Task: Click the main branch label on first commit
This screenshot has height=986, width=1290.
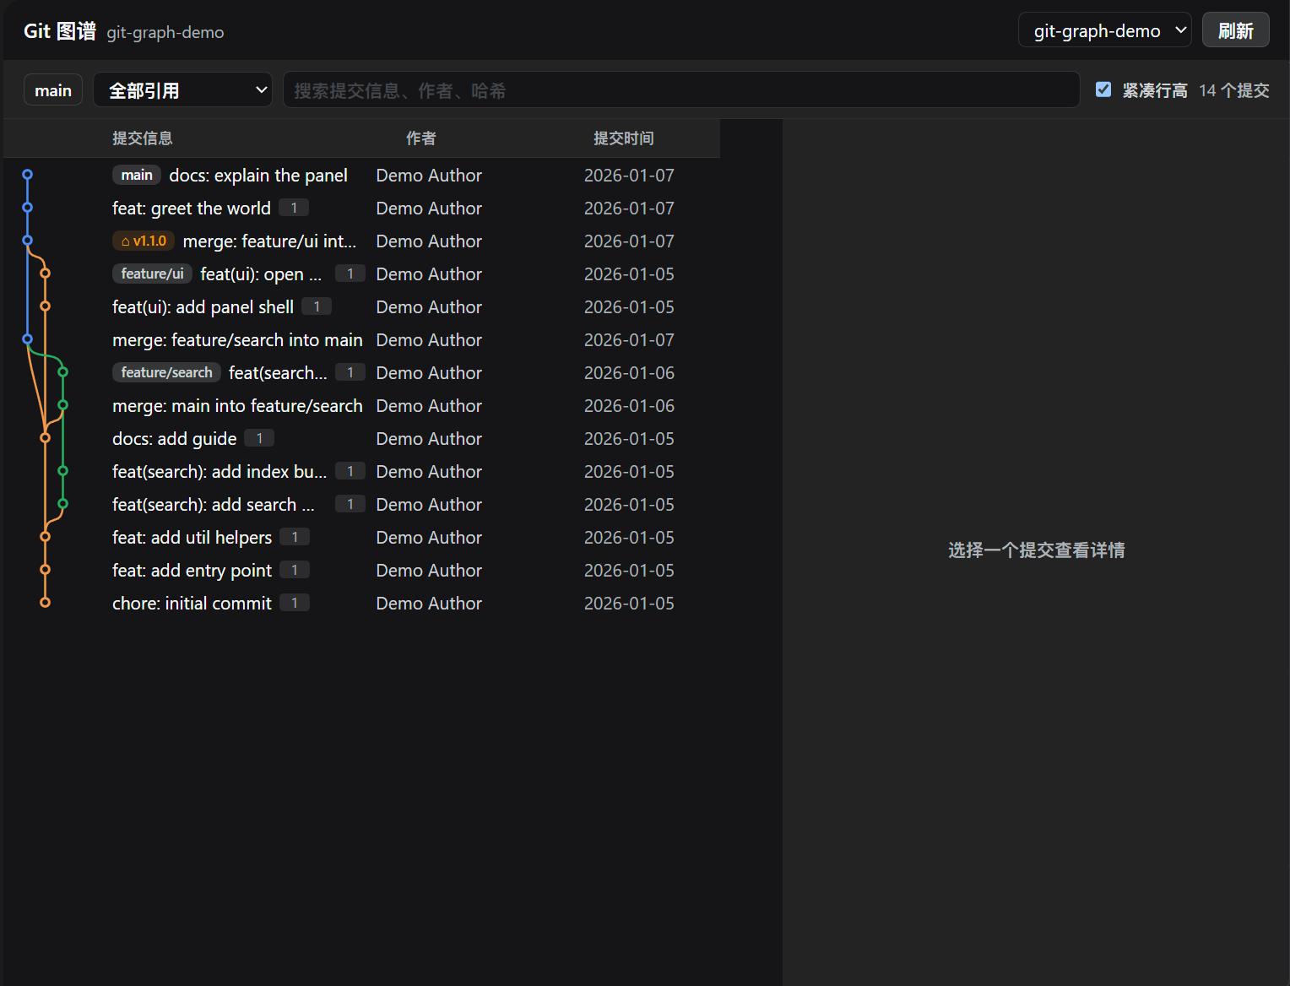Action: coord(137,176)
